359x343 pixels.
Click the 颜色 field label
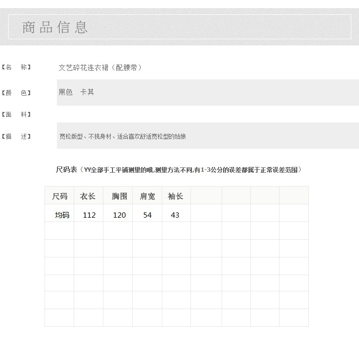coord(16,93)
